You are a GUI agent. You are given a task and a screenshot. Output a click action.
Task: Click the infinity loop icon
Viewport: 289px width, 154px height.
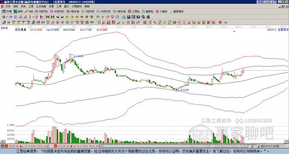coord(225,22)
